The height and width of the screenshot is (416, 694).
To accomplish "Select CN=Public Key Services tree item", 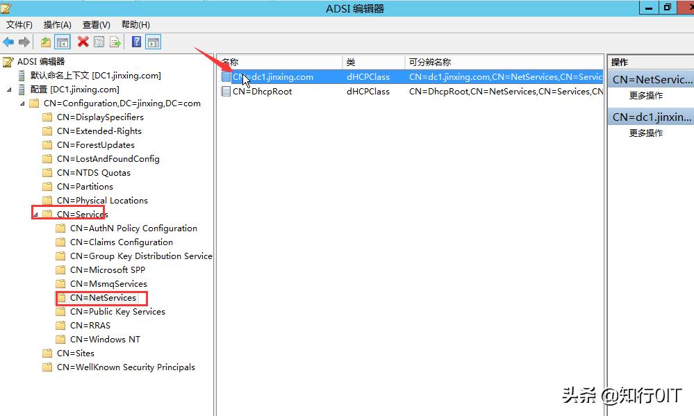I will 117,312.
